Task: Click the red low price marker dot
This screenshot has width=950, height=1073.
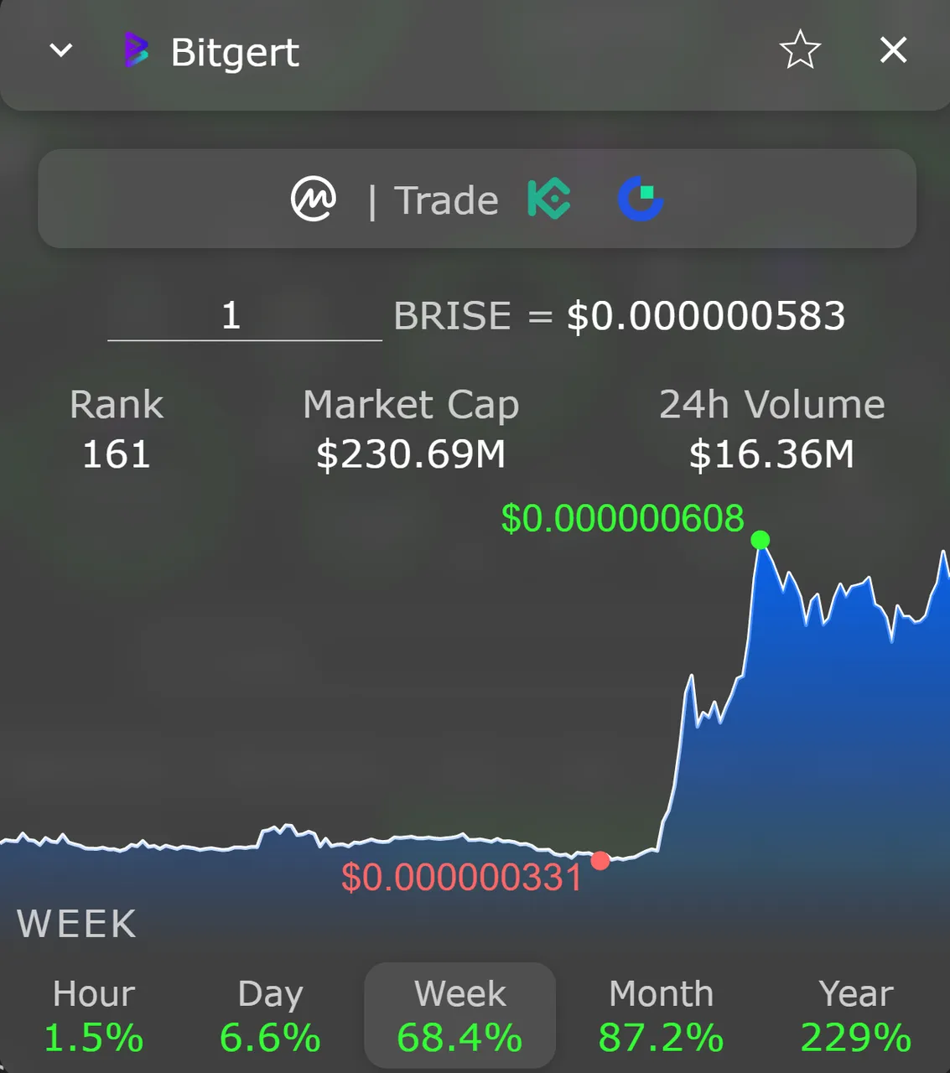Action: [600, 860]
